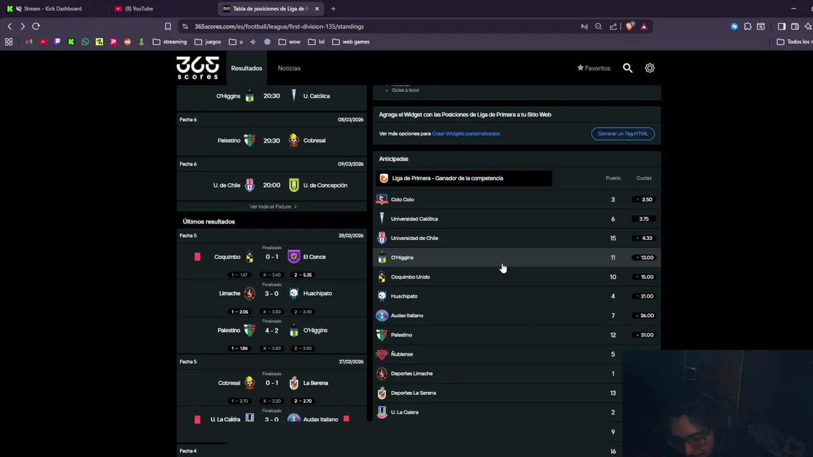This screenshot has height=457, width=813.
Task: Open the 'wow' bookmarks folder
Action: click(289, 42)
